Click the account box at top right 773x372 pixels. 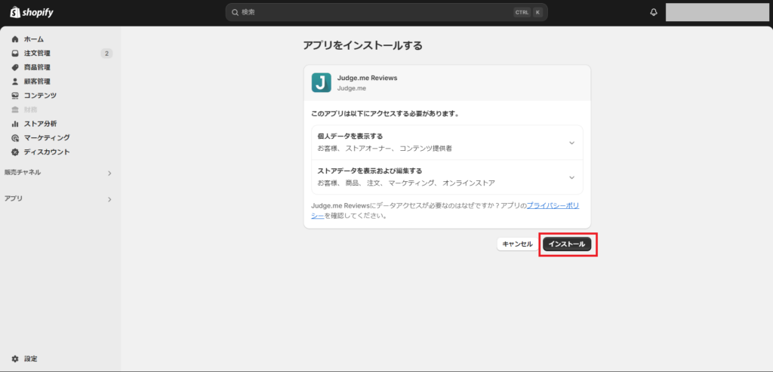[x=717, y=12]
